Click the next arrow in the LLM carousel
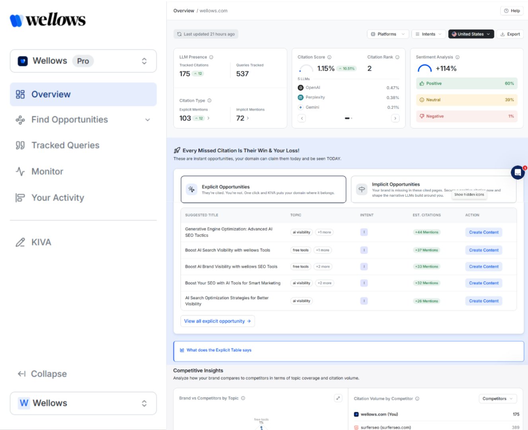 pyautogui.click(x=395, y=118)
